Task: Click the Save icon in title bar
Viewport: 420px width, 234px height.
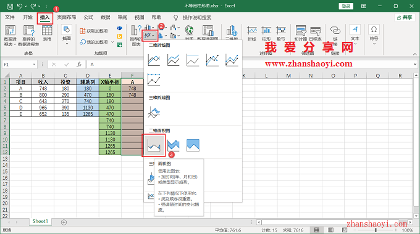Action: (x=10, y=6)
